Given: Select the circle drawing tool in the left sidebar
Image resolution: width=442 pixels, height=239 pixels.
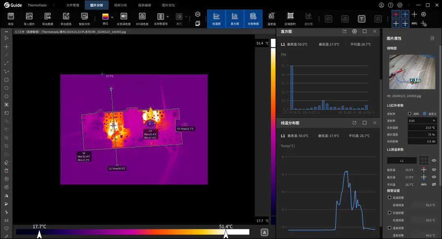Looking at the screenshot, I should [6, 88].
